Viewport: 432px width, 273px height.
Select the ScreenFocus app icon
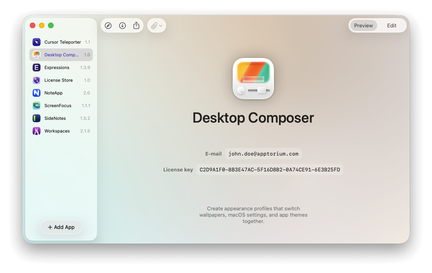[x=36, y=106]
